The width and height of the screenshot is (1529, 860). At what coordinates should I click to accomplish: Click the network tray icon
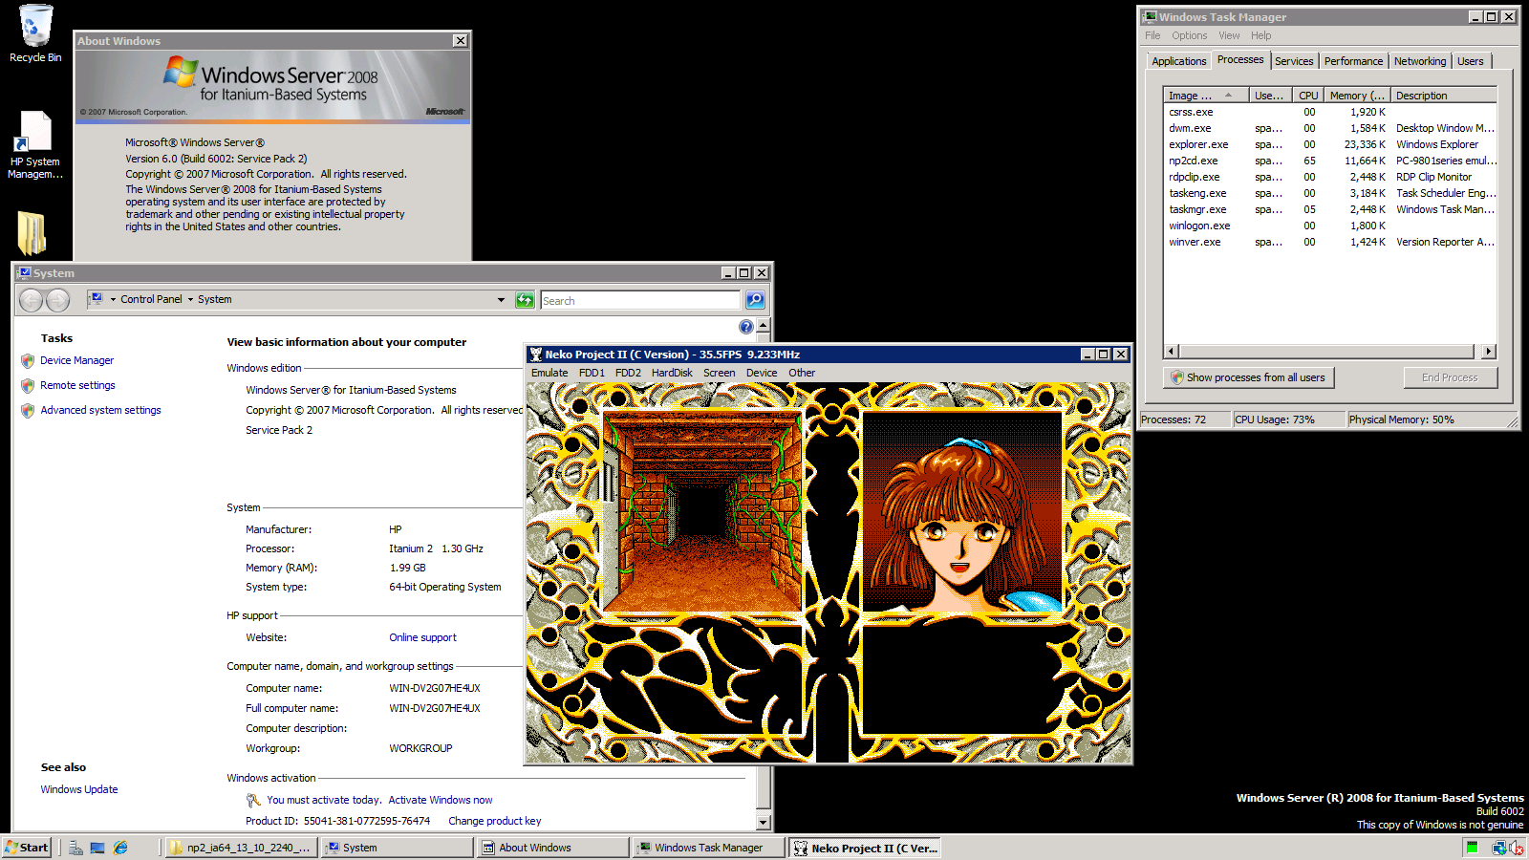pos(1499,848)
